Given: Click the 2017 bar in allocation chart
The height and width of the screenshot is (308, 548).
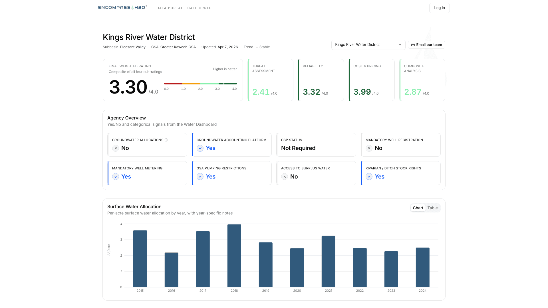Looking at the screenshot, I should click(203, 259).
